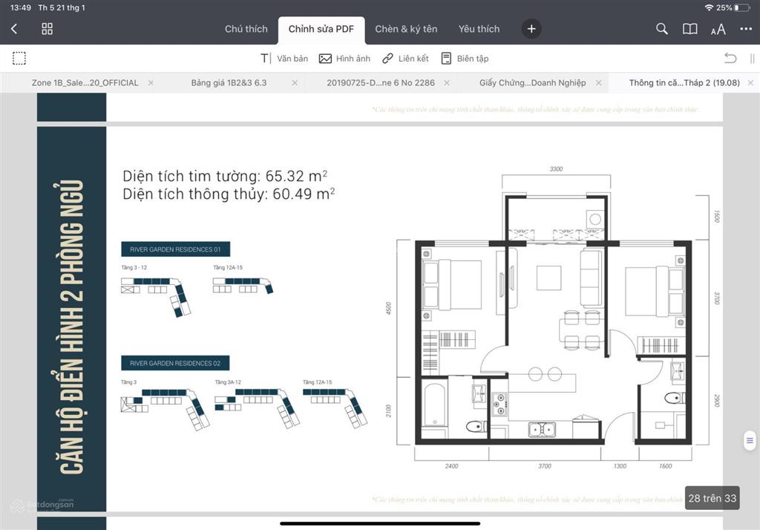Choose the Liên kết link tool

[405, 58]
